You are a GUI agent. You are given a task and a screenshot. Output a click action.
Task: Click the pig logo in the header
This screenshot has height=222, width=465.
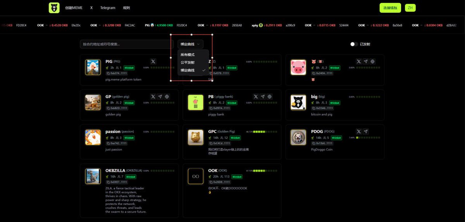(54, 8)
